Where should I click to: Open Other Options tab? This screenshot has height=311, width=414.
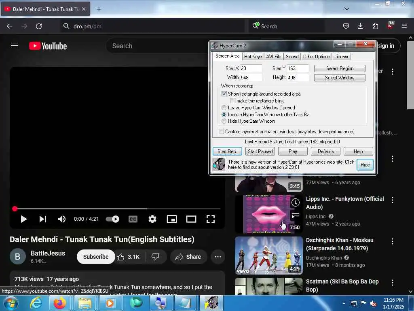[316, 57]
